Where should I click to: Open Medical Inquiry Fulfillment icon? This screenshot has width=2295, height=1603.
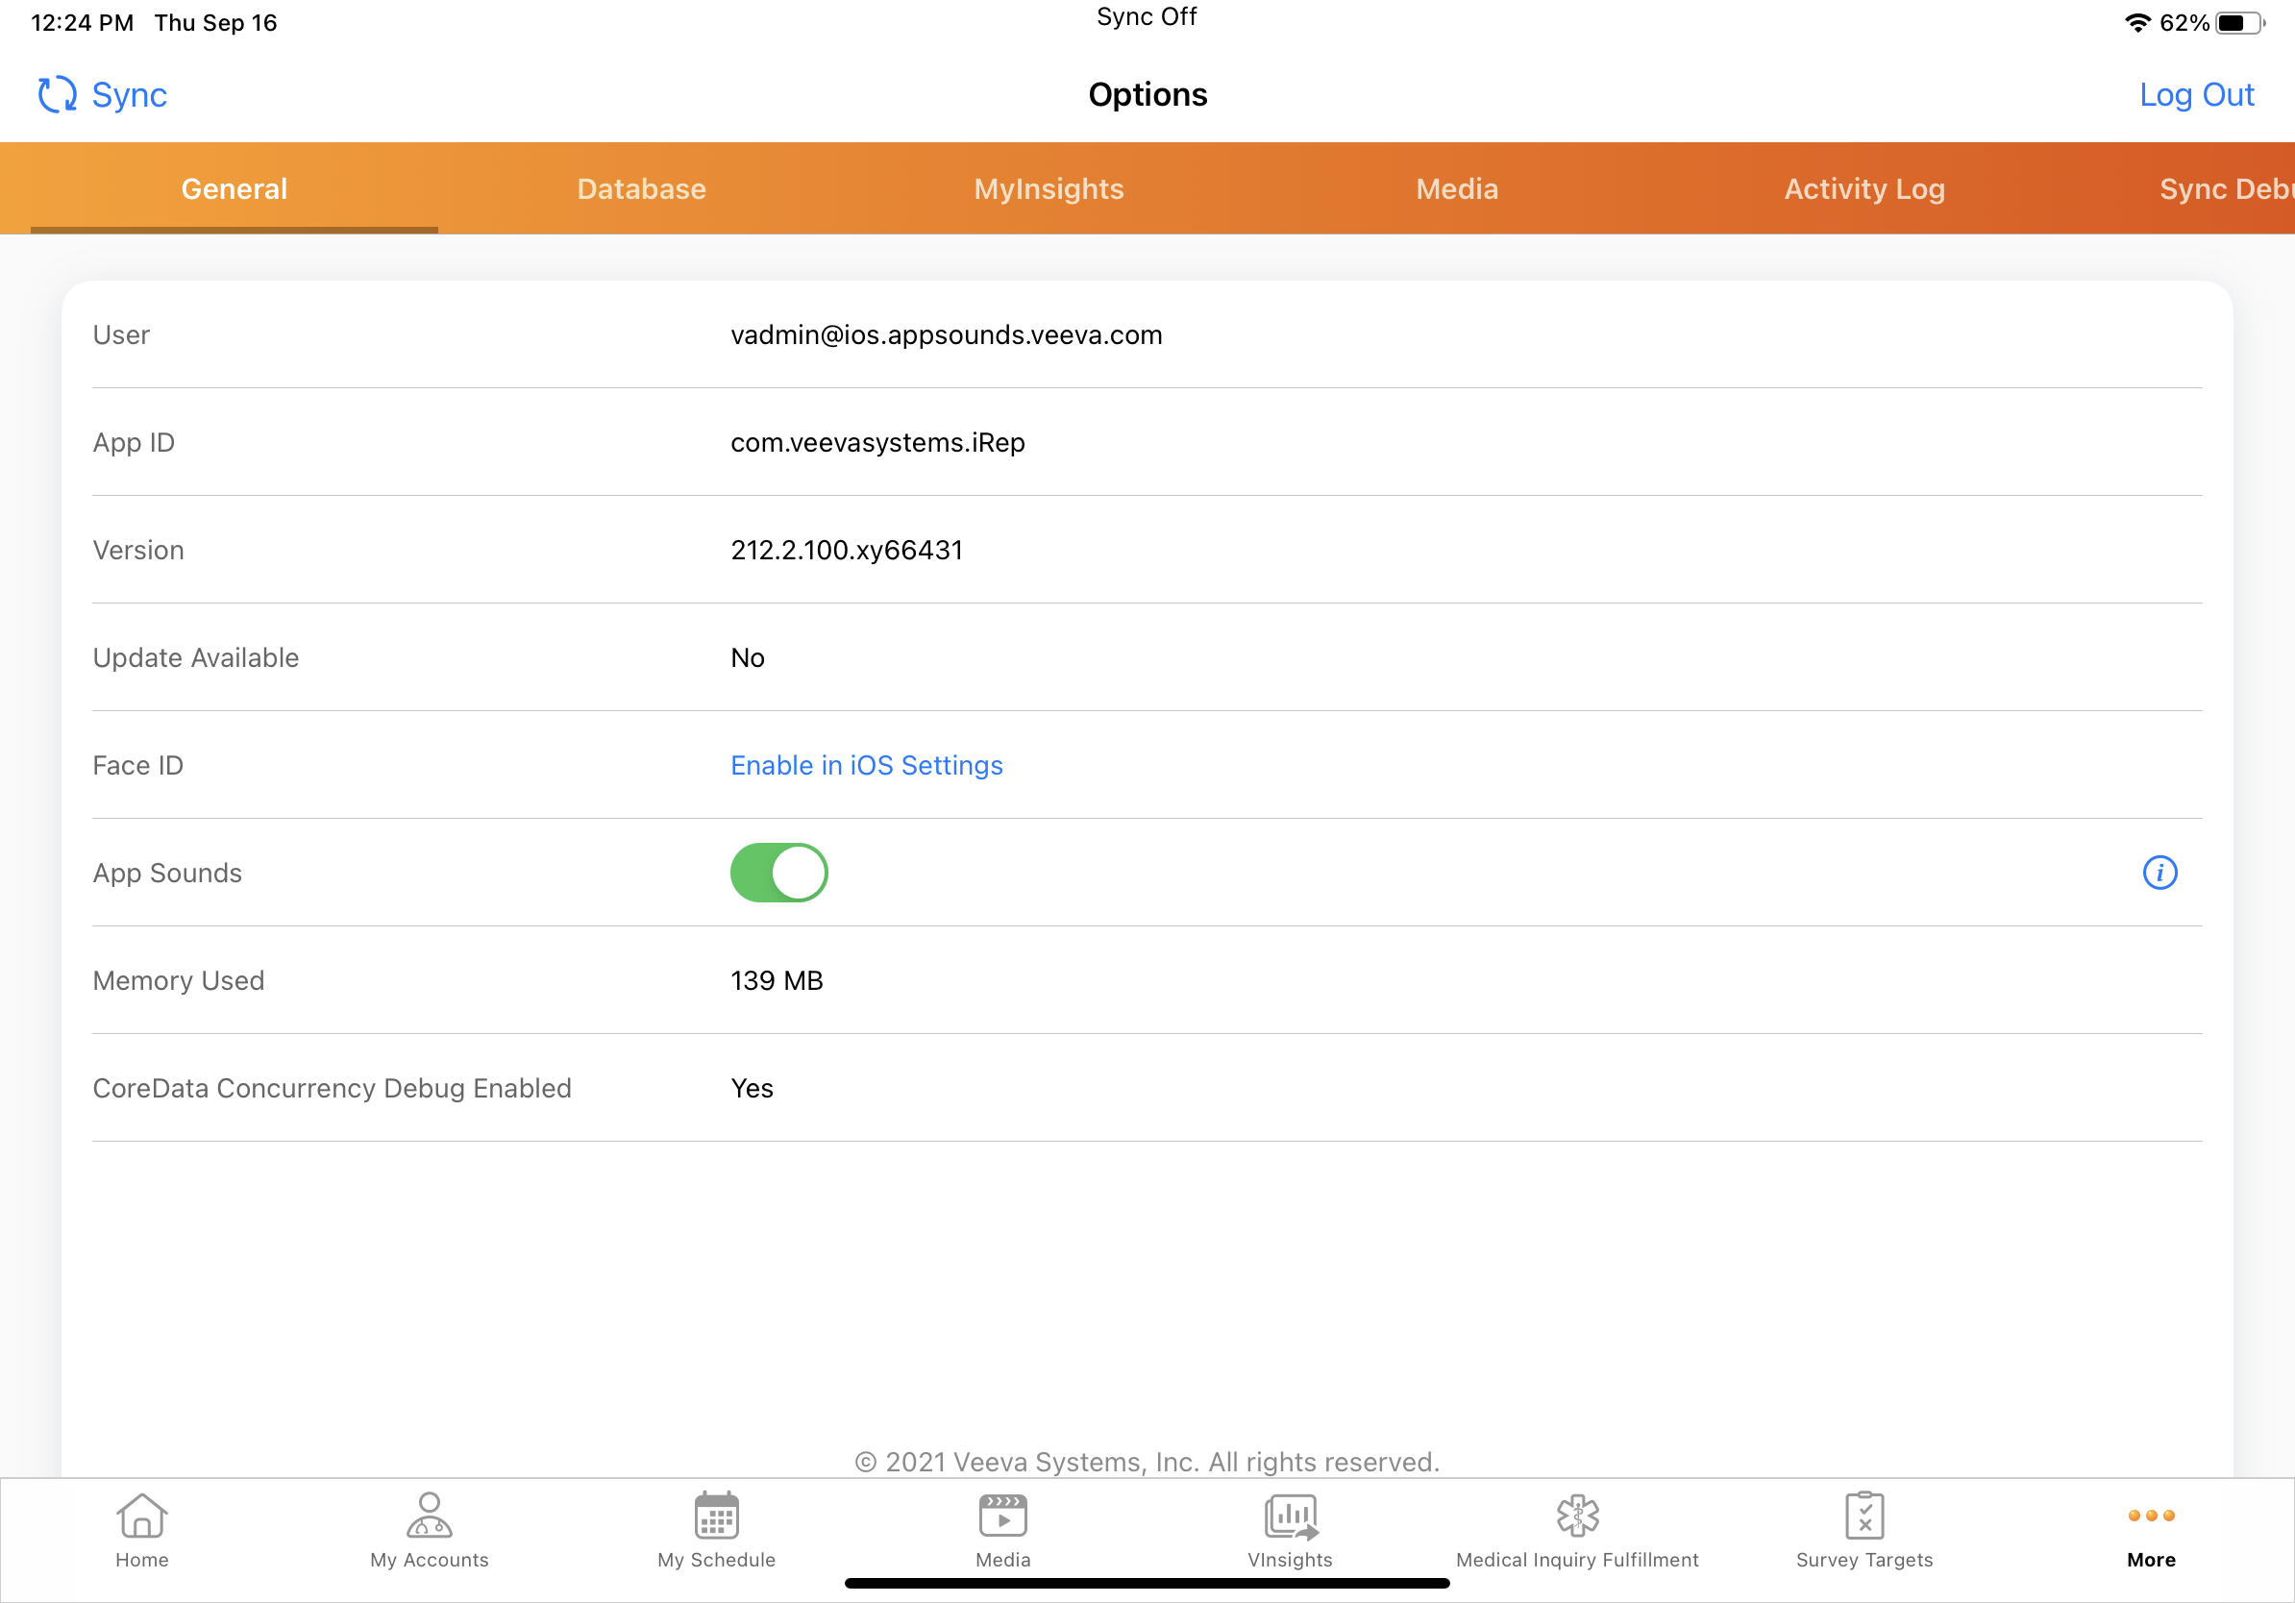(x=1576, y=1517)
